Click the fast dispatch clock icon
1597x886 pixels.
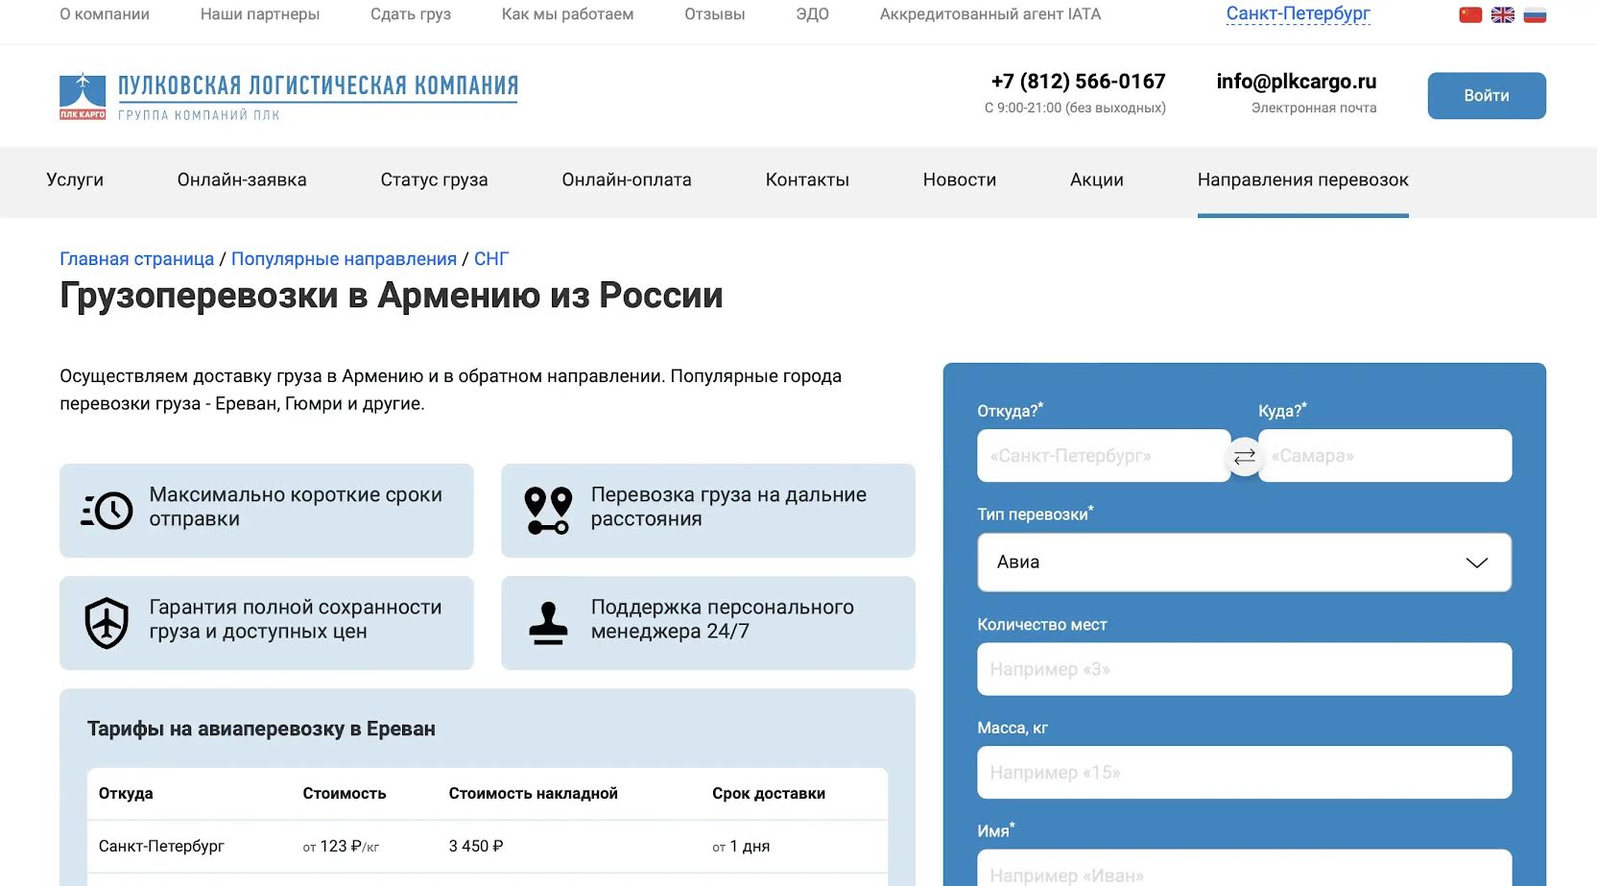pyautogui.click(x=107, y=511)
